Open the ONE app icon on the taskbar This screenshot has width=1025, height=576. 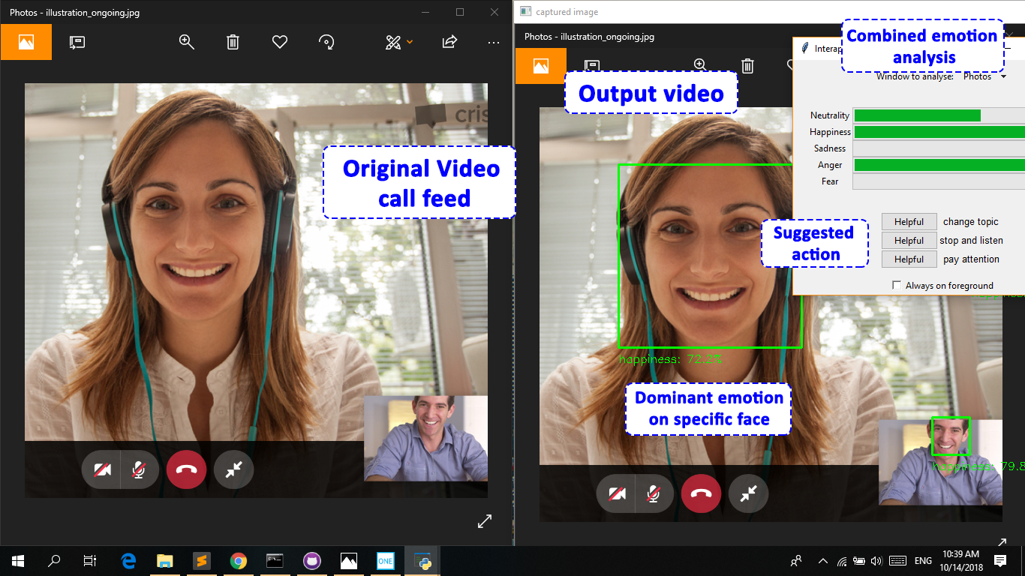pos(386,561)
